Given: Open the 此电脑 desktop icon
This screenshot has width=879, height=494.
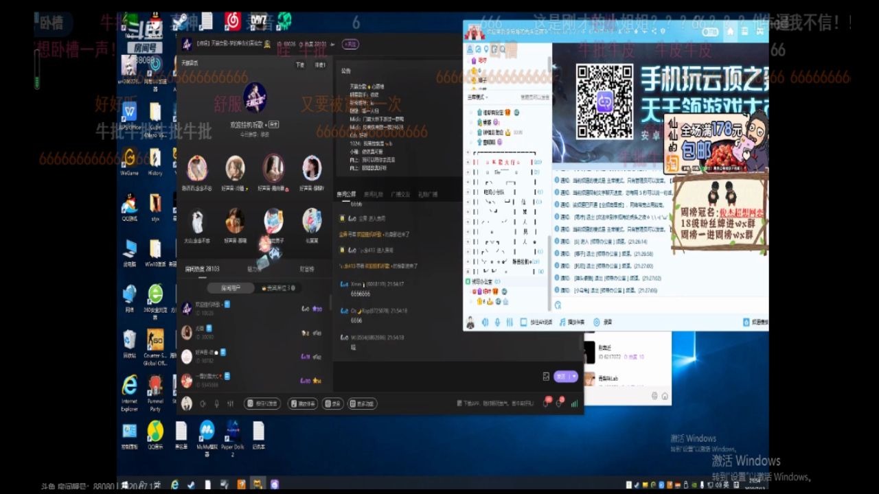Looking at the screenshot, I should coord(129,252).
